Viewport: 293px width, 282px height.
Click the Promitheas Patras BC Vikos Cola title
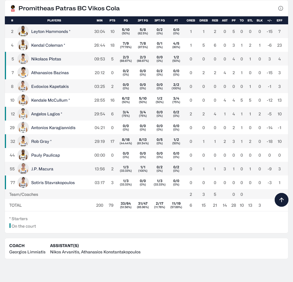[69, 8]
